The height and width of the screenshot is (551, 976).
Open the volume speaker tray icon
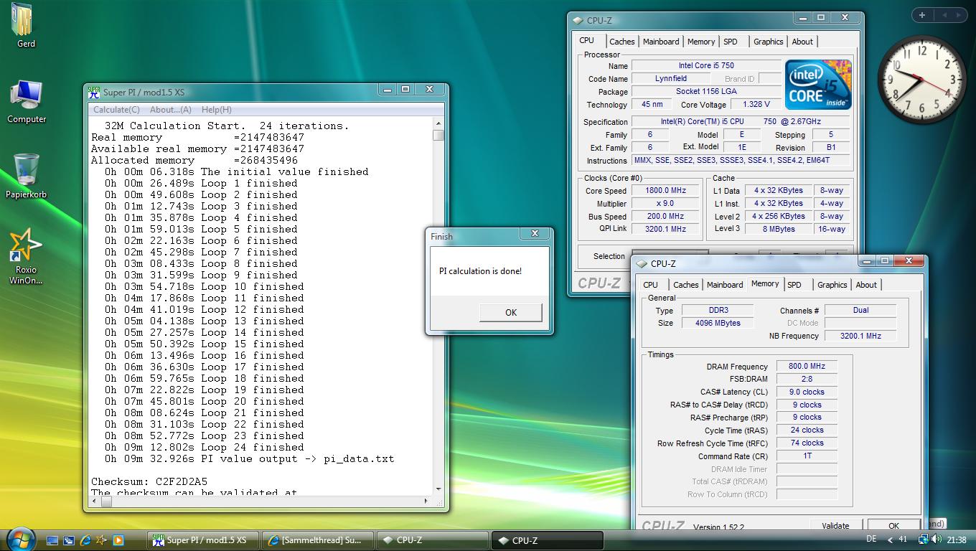(937, 540)
